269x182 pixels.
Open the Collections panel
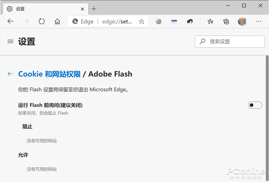226,21
